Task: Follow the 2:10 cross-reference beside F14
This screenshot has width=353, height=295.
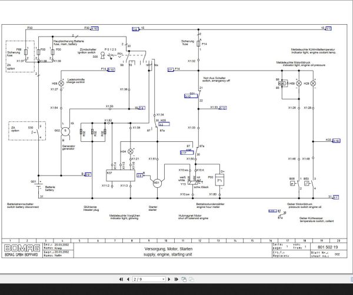Action: tap(111, 69)
